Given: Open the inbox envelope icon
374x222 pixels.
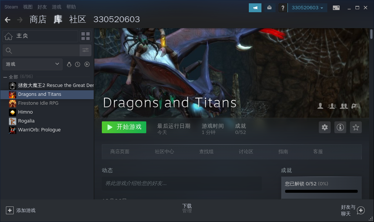Looking at the screenshot, I should coord(269,8).
